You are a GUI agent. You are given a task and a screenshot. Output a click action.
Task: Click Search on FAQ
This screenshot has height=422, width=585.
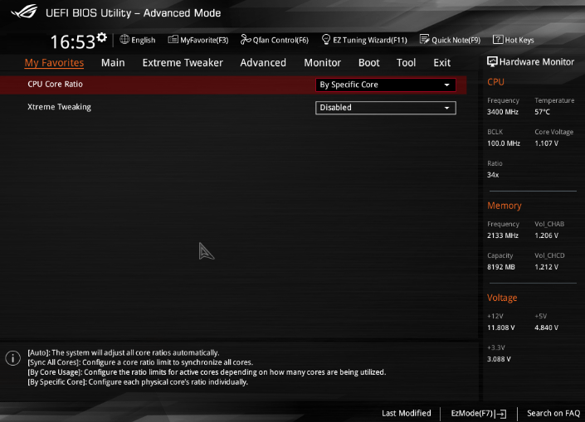click(x=553, y=413)
